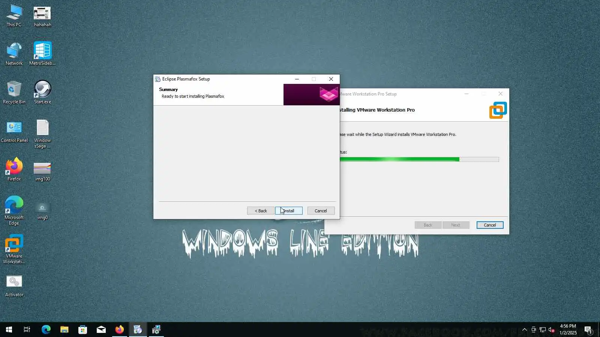Open the VMware Workstation desktop shortcut
600x337 pixels.
[14, 249]
